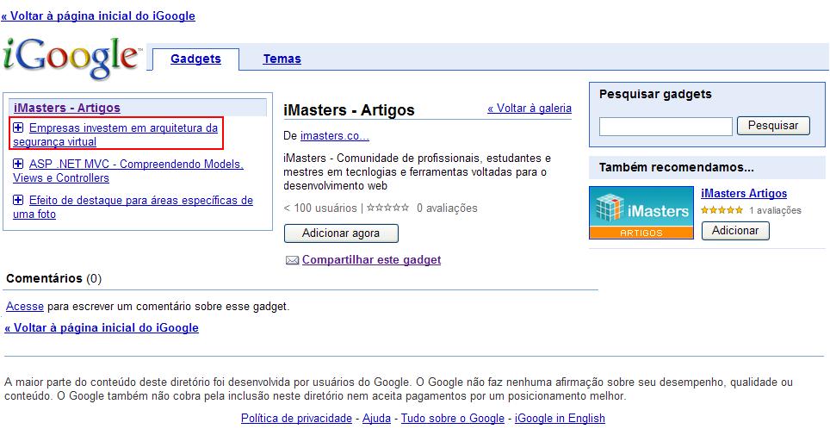Open the 'Política de privacidade' footer link
The width and height of the screenshot is (830, 429).
[x=296, y=418]
